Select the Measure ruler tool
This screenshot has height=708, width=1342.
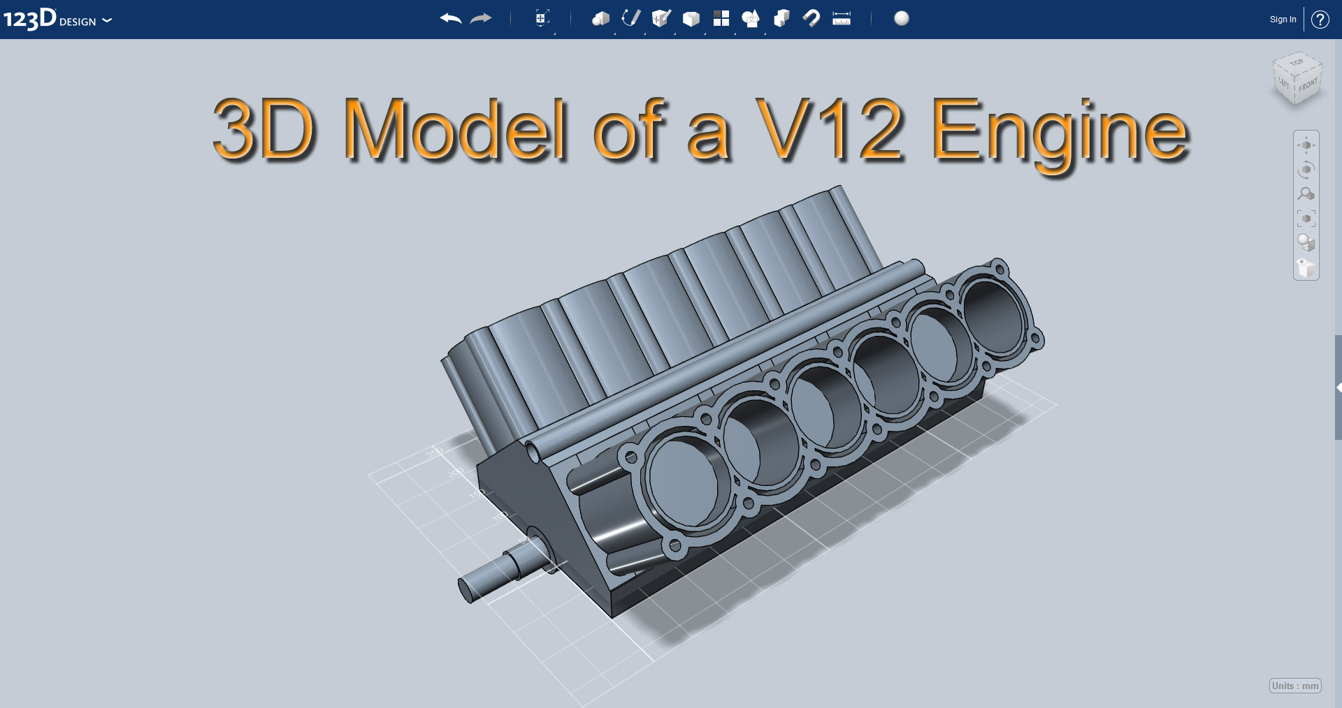pos(842,19)
